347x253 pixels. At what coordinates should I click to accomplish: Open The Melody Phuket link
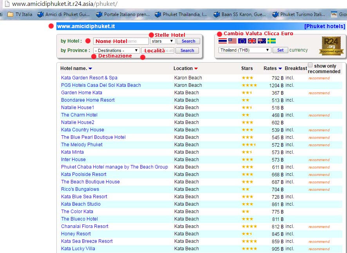click(x=82, y=145)
